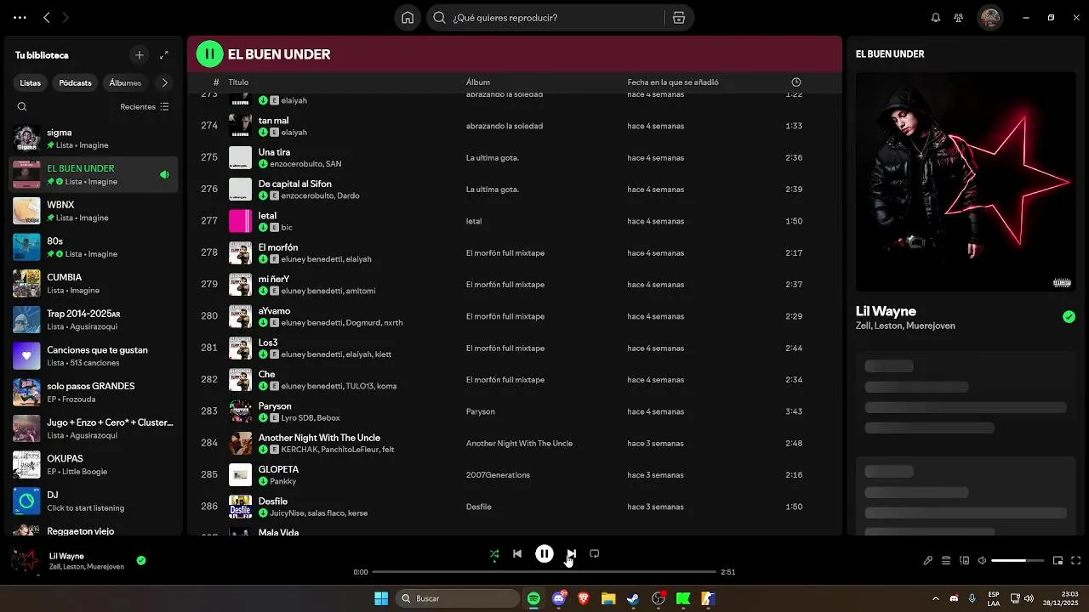Toggle shuffle in player bar

[494, 554]
